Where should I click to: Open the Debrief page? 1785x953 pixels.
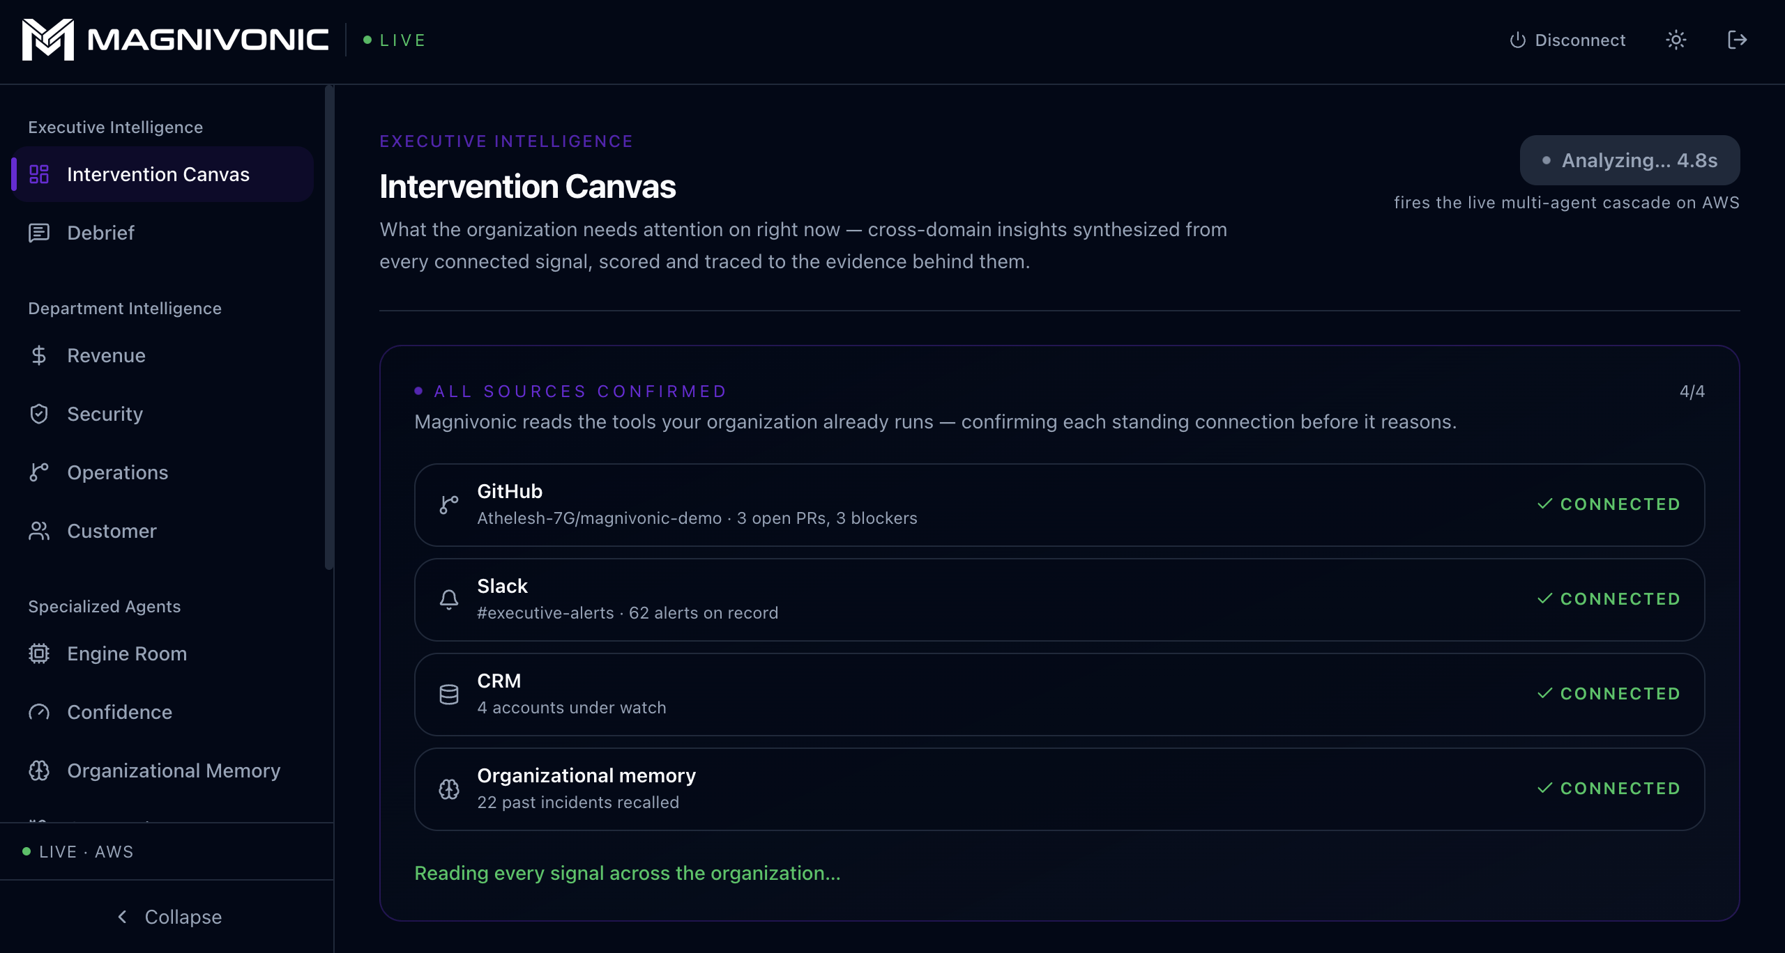(162, 233)
